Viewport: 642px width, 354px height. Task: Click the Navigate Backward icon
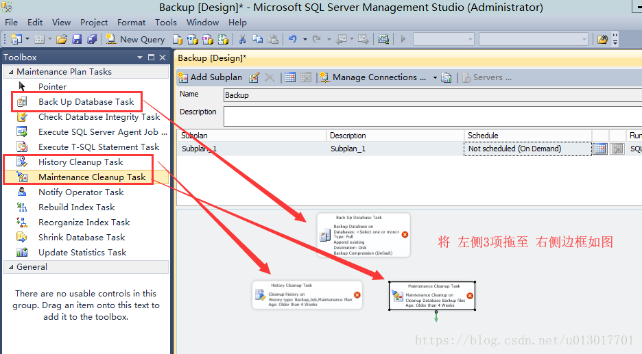point(341,39)
